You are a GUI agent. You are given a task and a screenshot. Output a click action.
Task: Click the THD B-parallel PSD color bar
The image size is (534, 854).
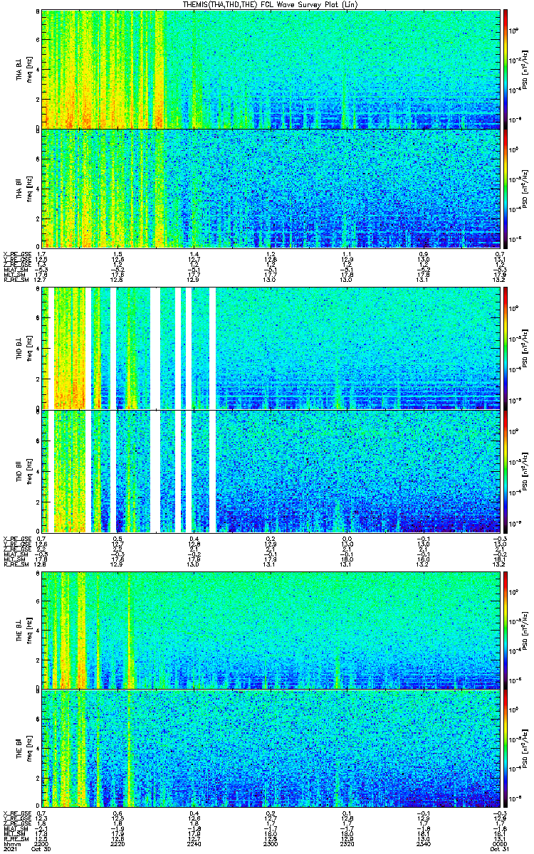click(x=506, y=470)
